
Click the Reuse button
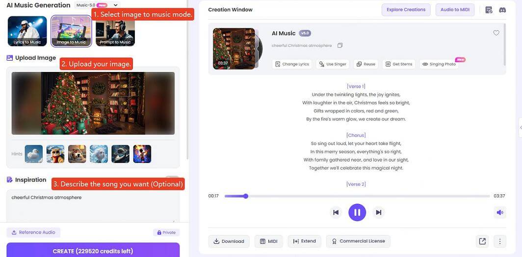366,64
